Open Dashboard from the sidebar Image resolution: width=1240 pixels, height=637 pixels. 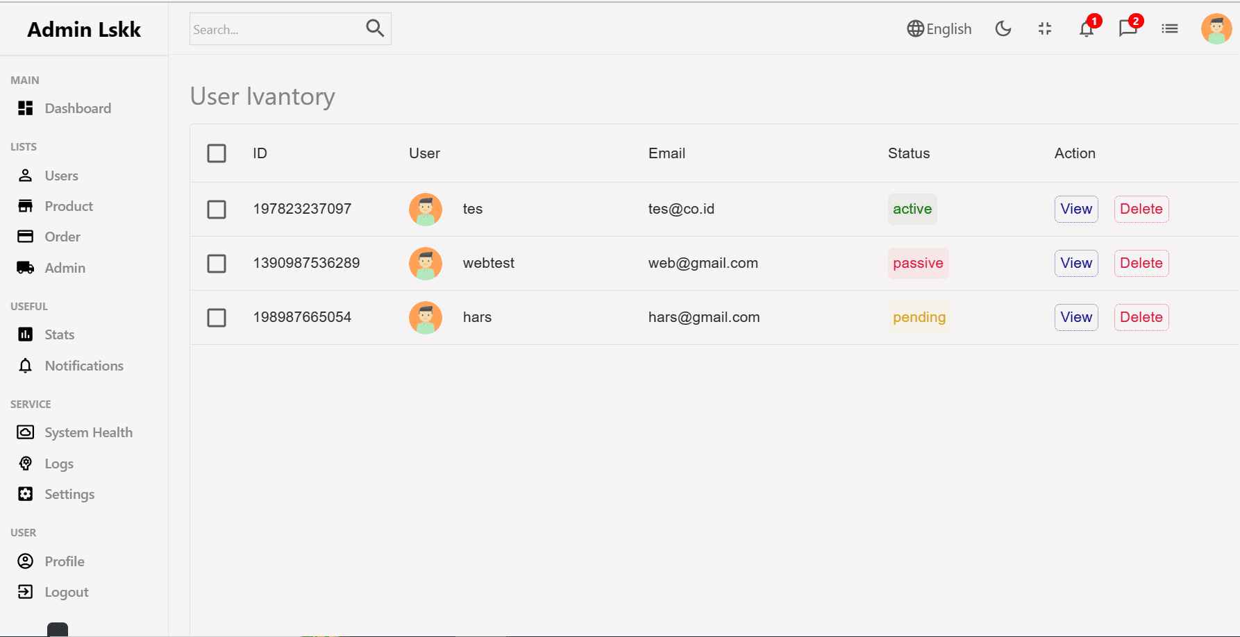tap(77, 108)
